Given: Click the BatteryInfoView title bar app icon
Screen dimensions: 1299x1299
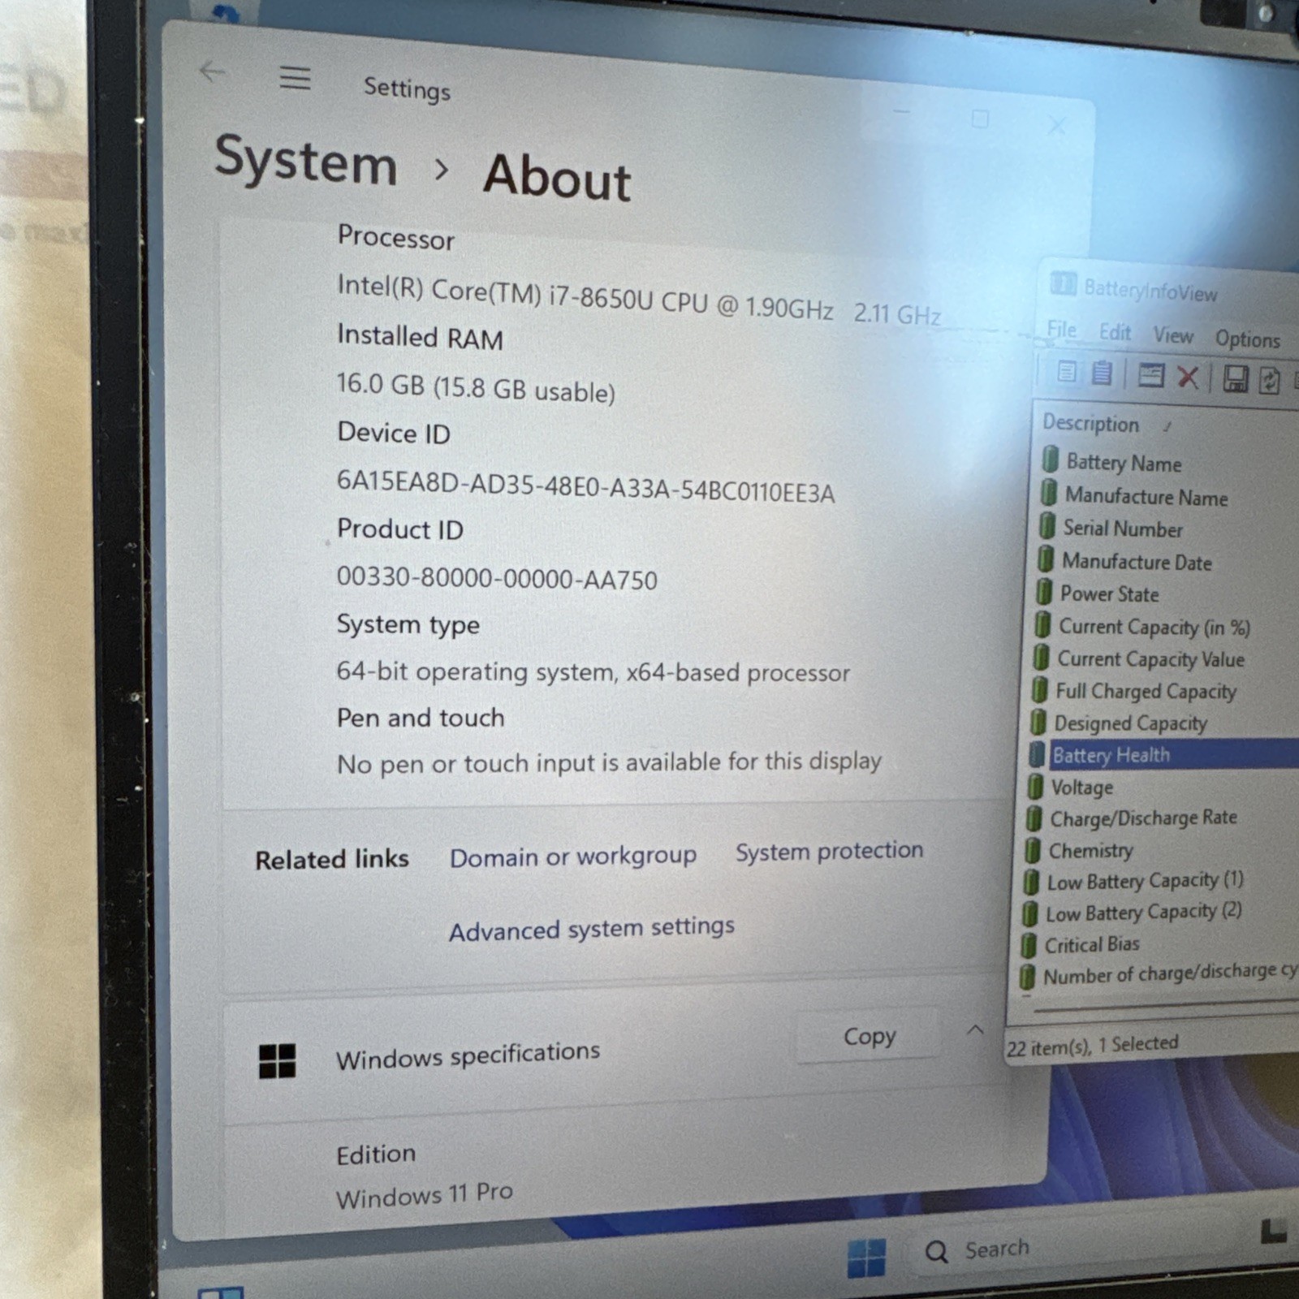Looking at the screenshot, I should [1063, 283].
